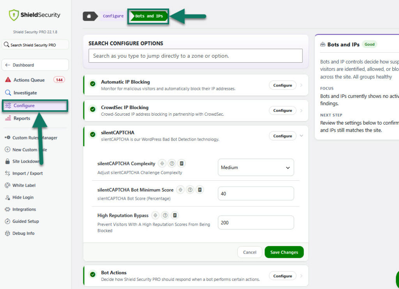This screenshot has height=289, width=399.
Task: Click the Search Shield Security PRO field
Action: coord(35,45)
